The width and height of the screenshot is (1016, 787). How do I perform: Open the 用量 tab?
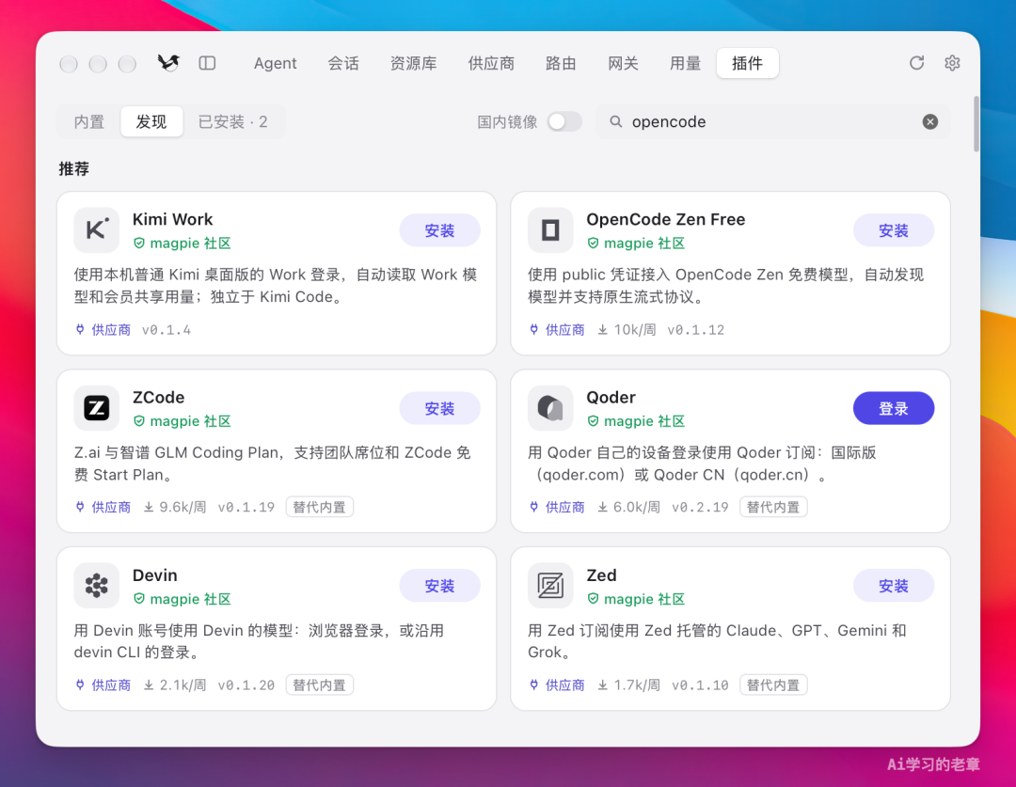coord(686,64)
